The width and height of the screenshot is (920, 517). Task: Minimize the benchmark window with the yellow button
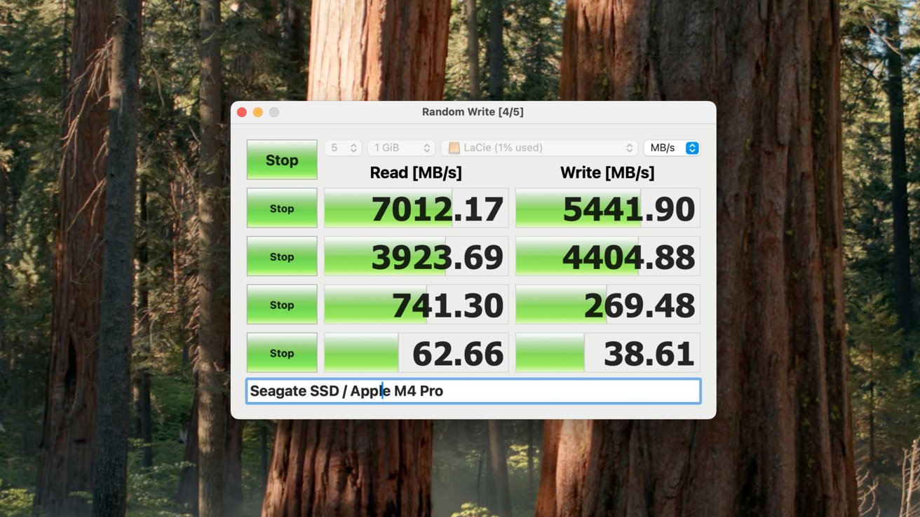(x=258, y=112)
